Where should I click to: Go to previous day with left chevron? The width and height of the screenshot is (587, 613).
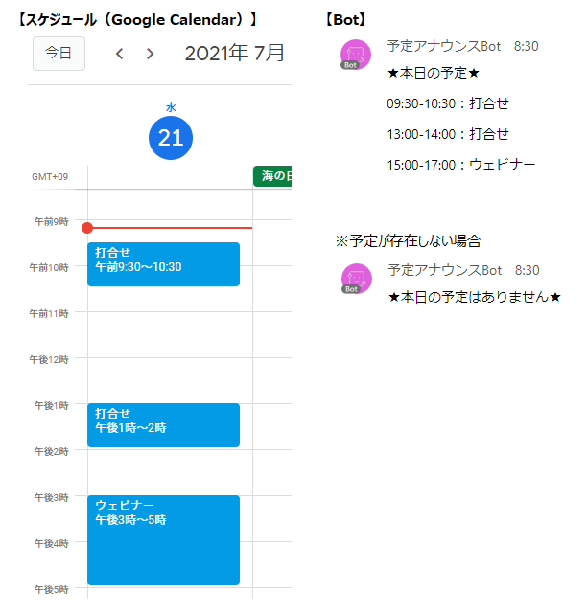119,54
